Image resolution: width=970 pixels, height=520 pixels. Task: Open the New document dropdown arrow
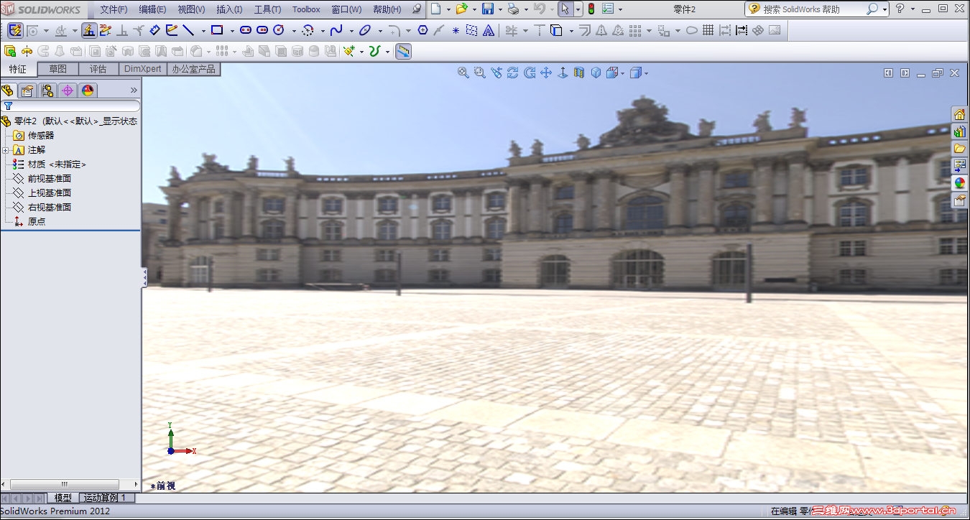448,9
